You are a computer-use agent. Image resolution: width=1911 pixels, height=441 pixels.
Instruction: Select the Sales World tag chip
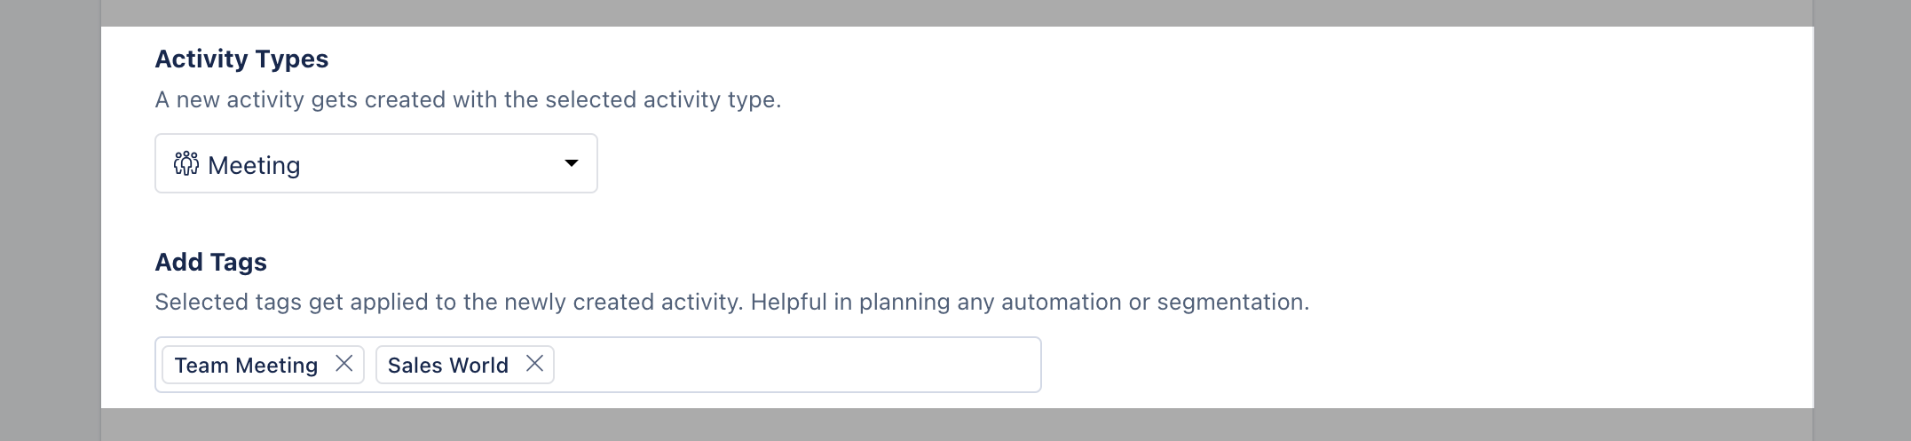(x=465, y=365)
